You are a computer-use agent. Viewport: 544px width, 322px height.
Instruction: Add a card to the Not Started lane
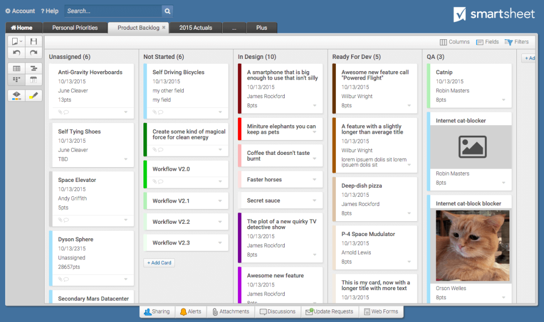[159, 262]
